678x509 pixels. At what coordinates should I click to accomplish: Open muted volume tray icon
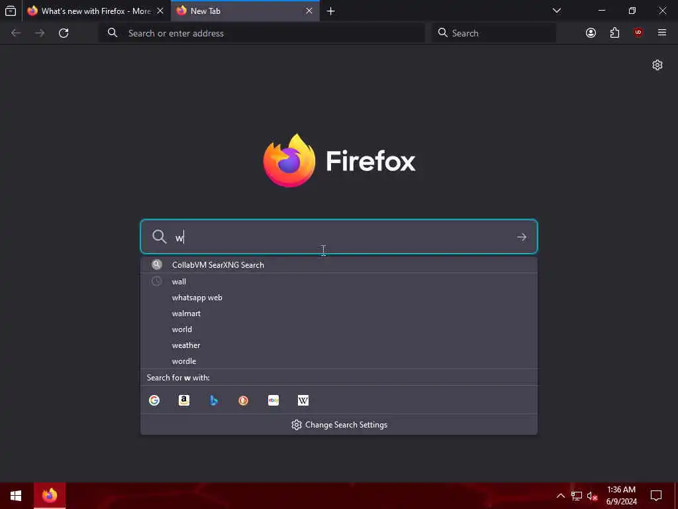[593, 496]
